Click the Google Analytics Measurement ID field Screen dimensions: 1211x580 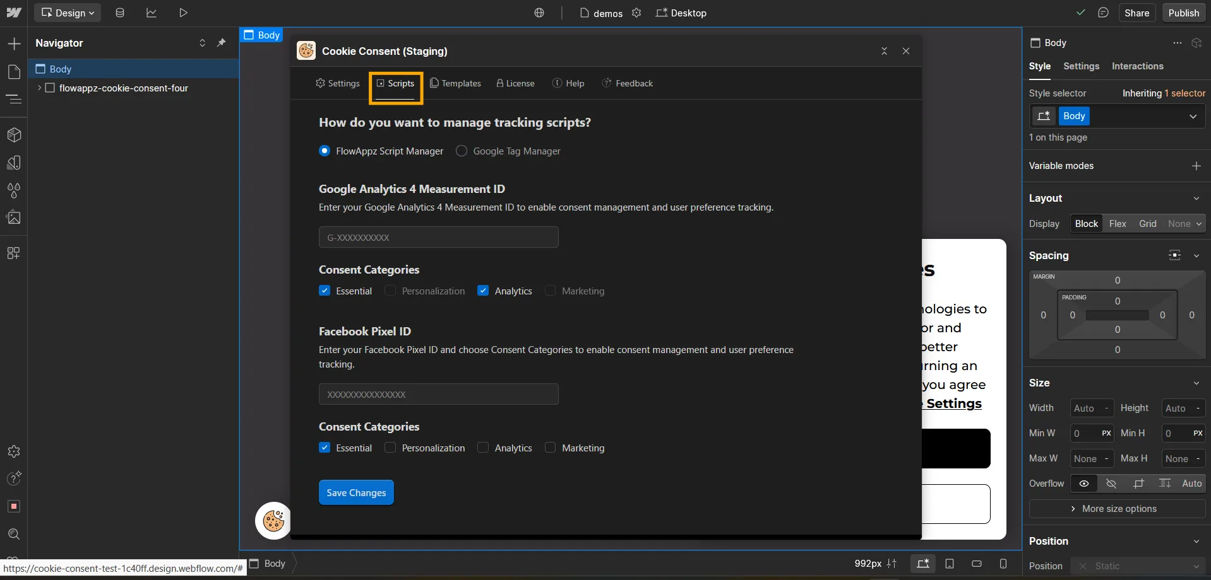(439, 237)
